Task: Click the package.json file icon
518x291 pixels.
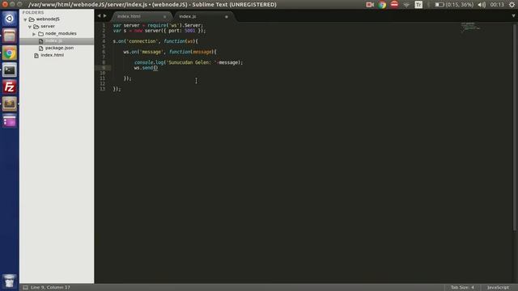Action: pyautogui.click(x=41, y=48)
